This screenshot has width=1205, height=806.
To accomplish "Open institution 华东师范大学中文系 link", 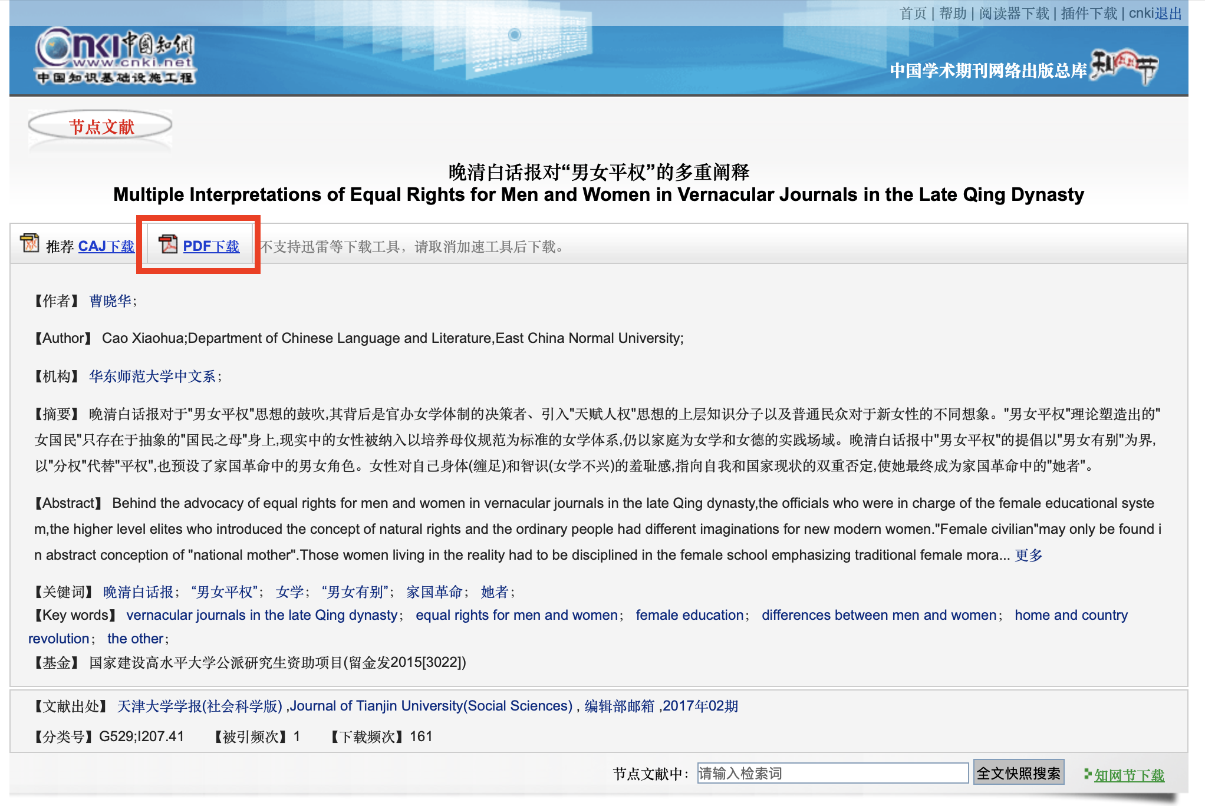I will click(153, 376).
